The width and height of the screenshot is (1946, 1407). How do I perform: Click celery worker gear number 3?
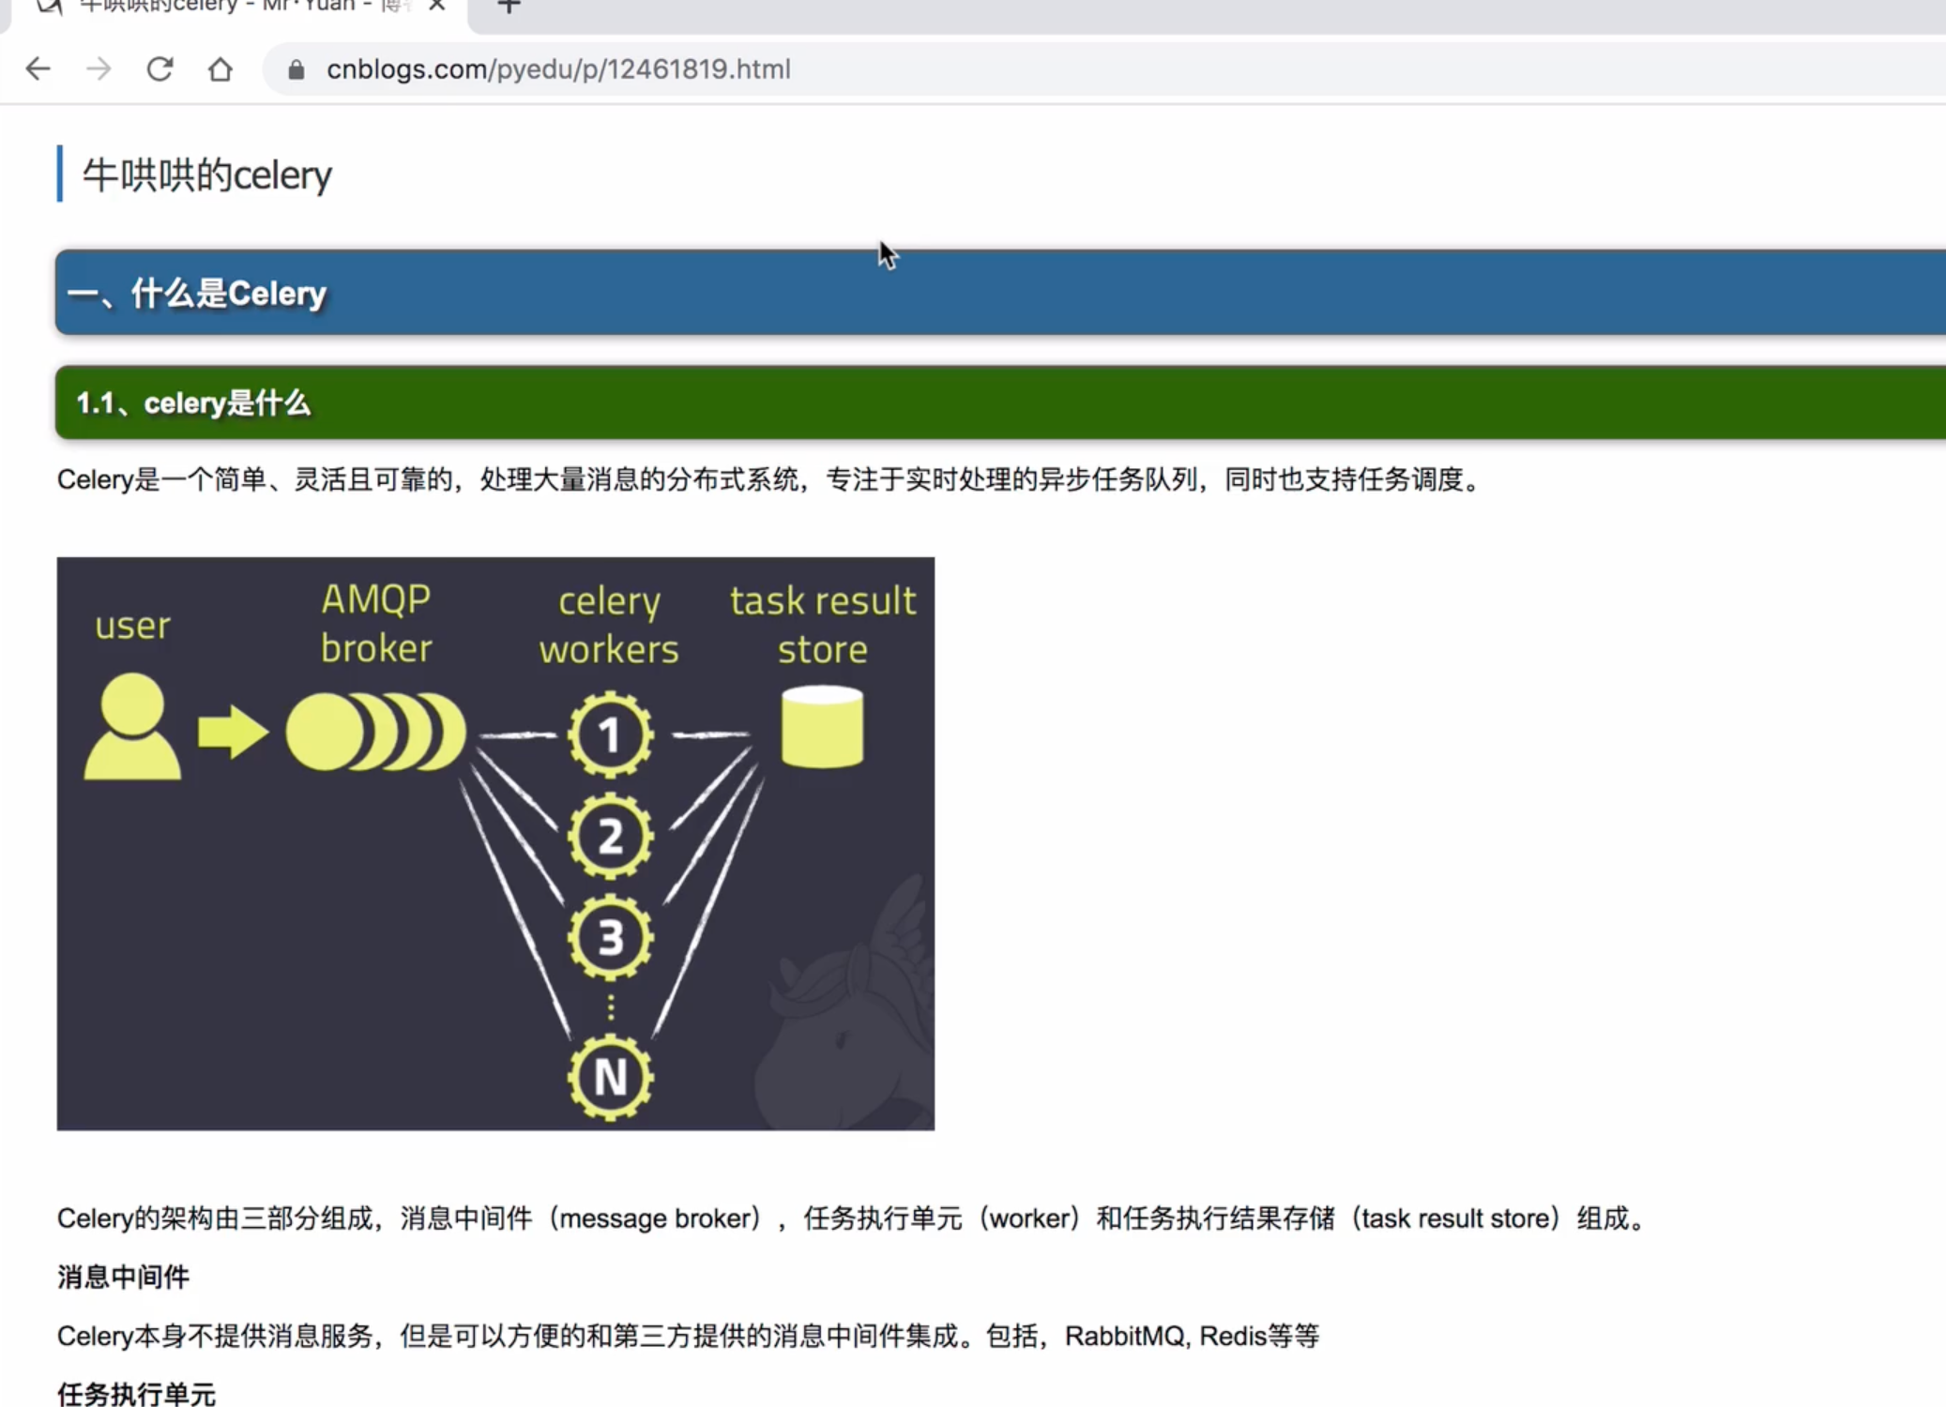pyautogui.click(x=610, y=937)
